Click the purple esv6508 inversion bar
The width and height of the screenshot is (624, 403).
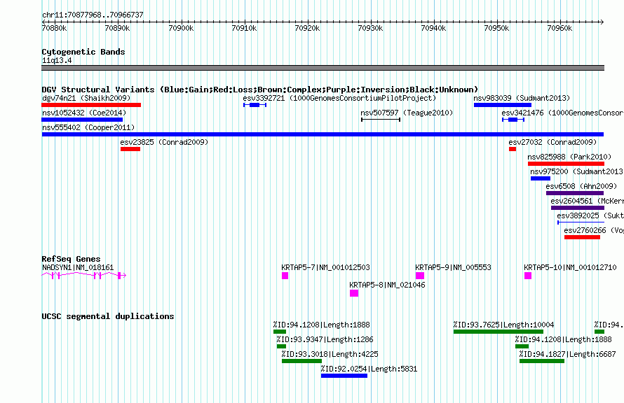[x=575, y=193]
